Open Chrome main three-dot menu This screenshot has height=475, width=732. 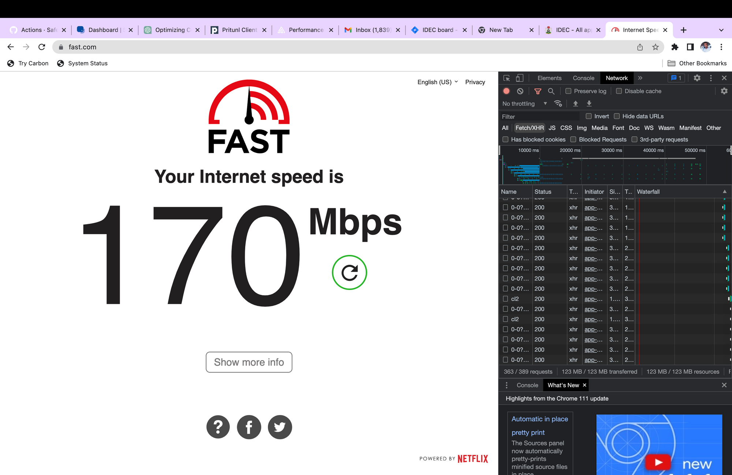click(x=721, y=47)
